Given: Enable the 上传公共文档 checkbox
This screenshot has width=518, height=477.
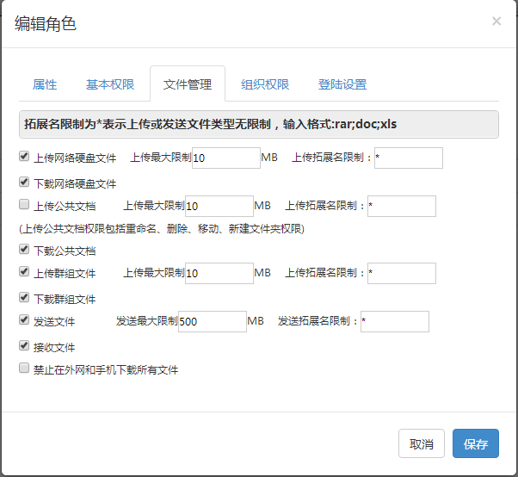Looking at the screenshot, I should (x=24, y=204).
